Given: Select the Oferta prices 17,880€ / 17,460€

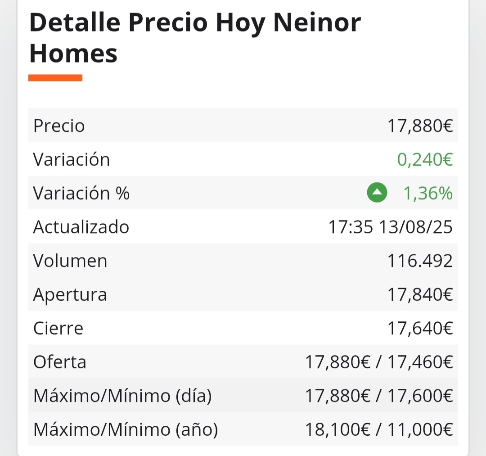Looking at the screenshot, I should 379,362.
